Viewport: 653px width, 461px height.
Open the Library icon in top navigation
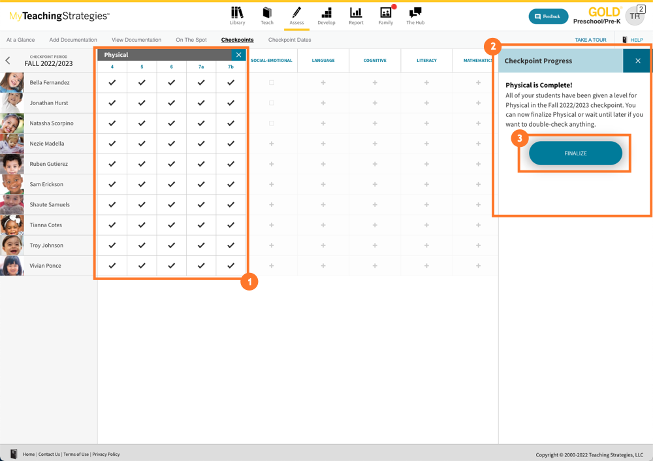click(x=237, y=13)
